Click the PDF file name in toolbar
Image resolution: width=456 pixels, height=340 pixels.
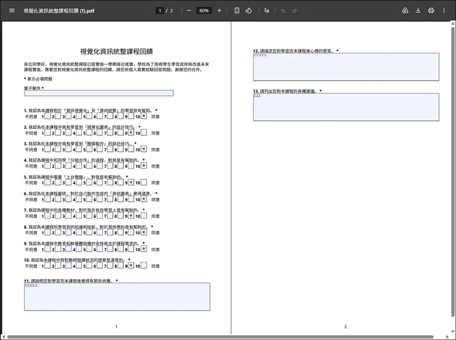coord(59,10)
